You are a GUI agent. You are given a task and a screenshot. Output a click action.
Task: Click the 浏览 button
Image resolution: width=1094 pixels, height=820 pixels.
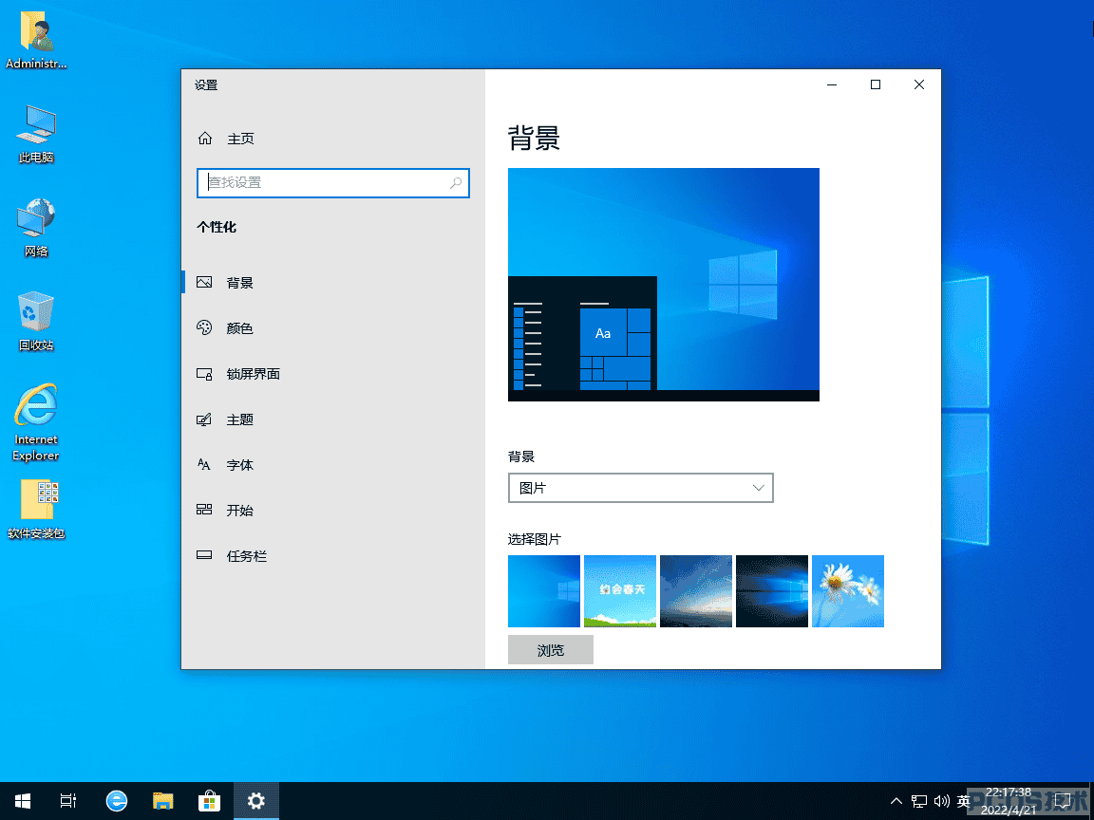pyautogui.click(x=551, y=650)
